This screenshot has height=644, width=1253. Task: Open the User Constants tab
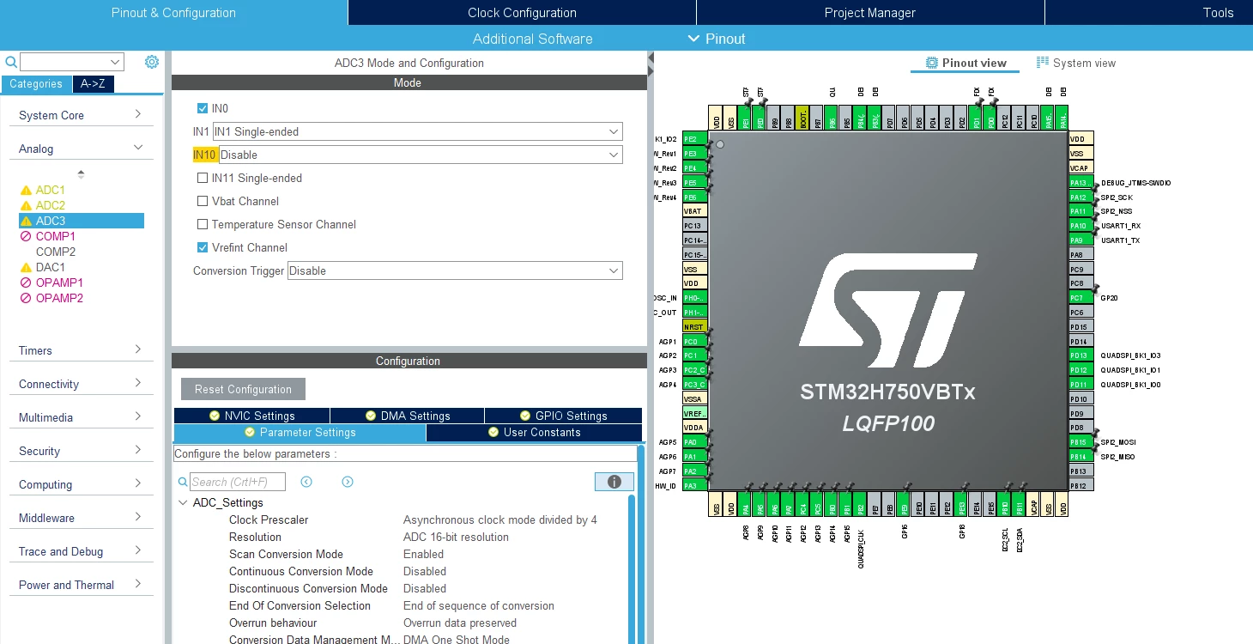tap(534, 432)
